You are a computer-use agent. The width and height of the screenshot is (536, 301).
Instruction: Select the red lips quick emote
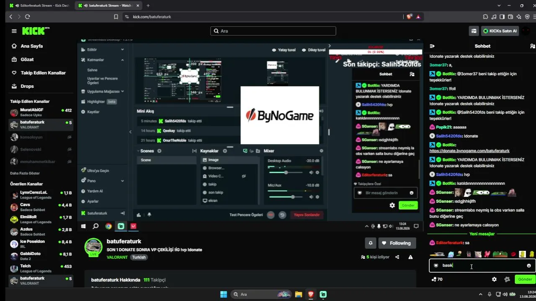click(x=513, y=254)
